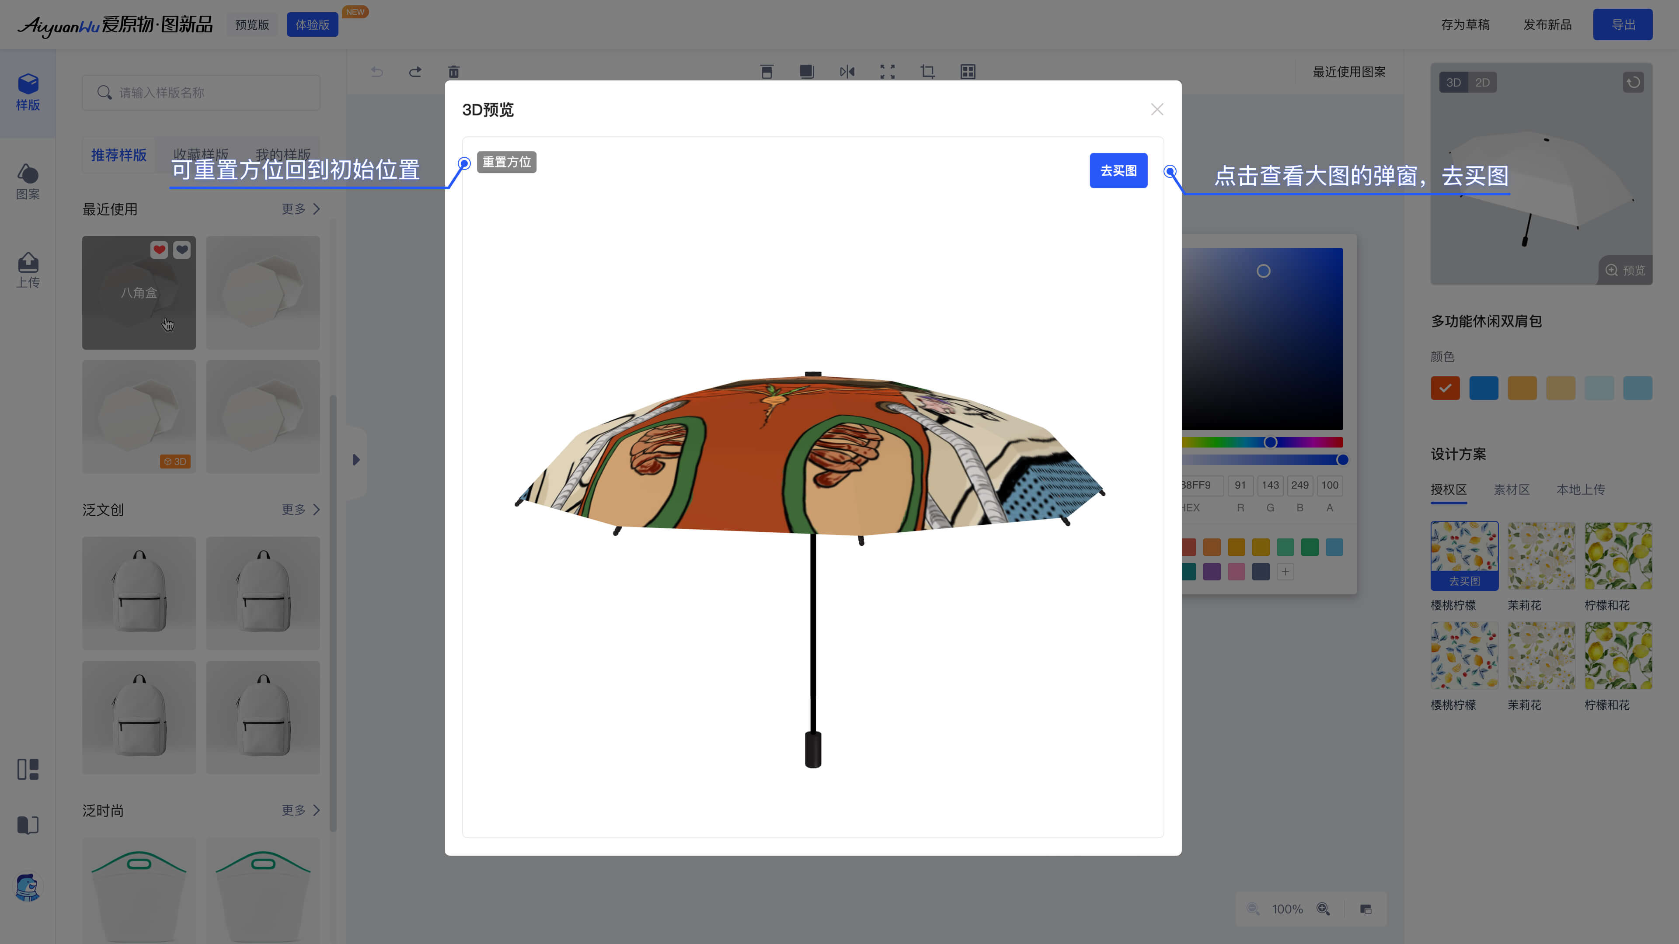Select the blue color swatch under 颜色
Viewport: 1679px width, 944px height.
click(1484, 388)
